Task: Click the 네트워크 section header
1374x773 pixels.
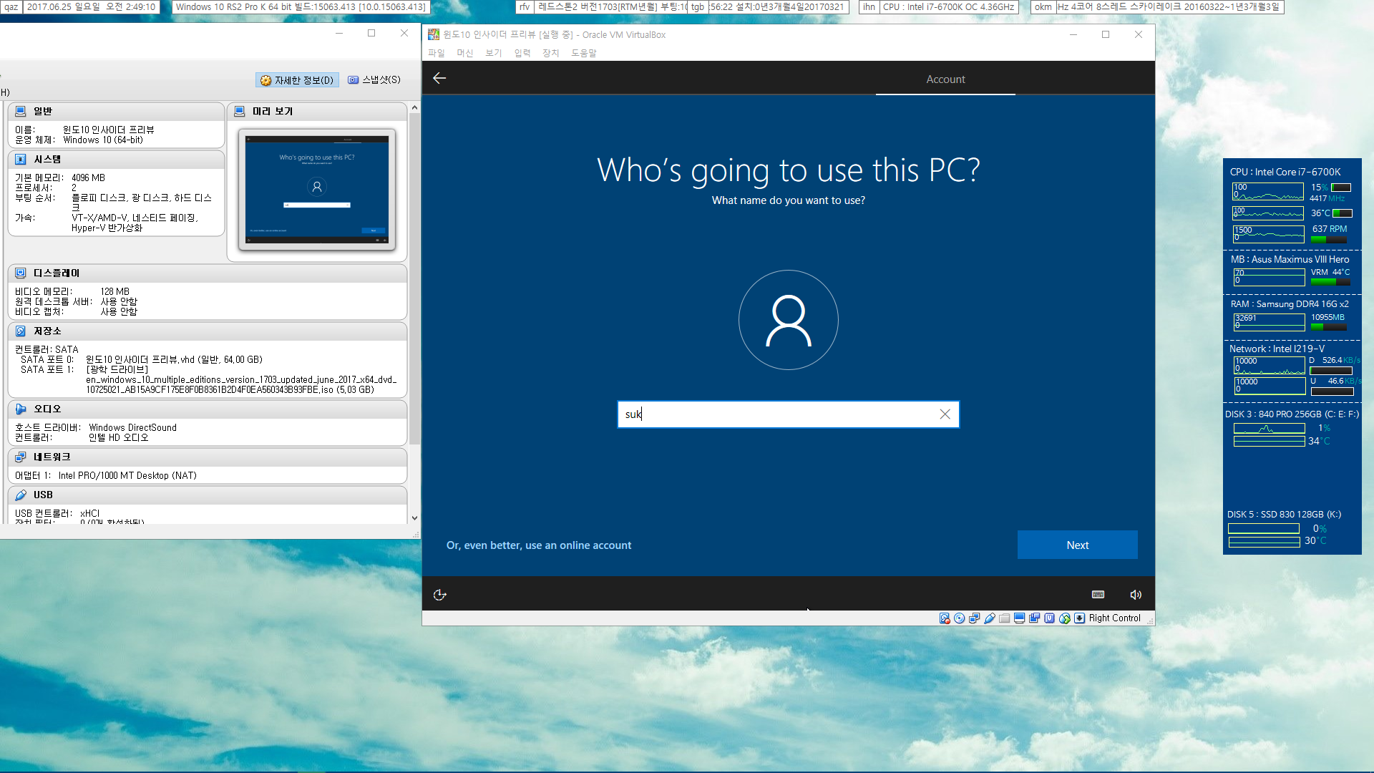Action: point(208,457)
